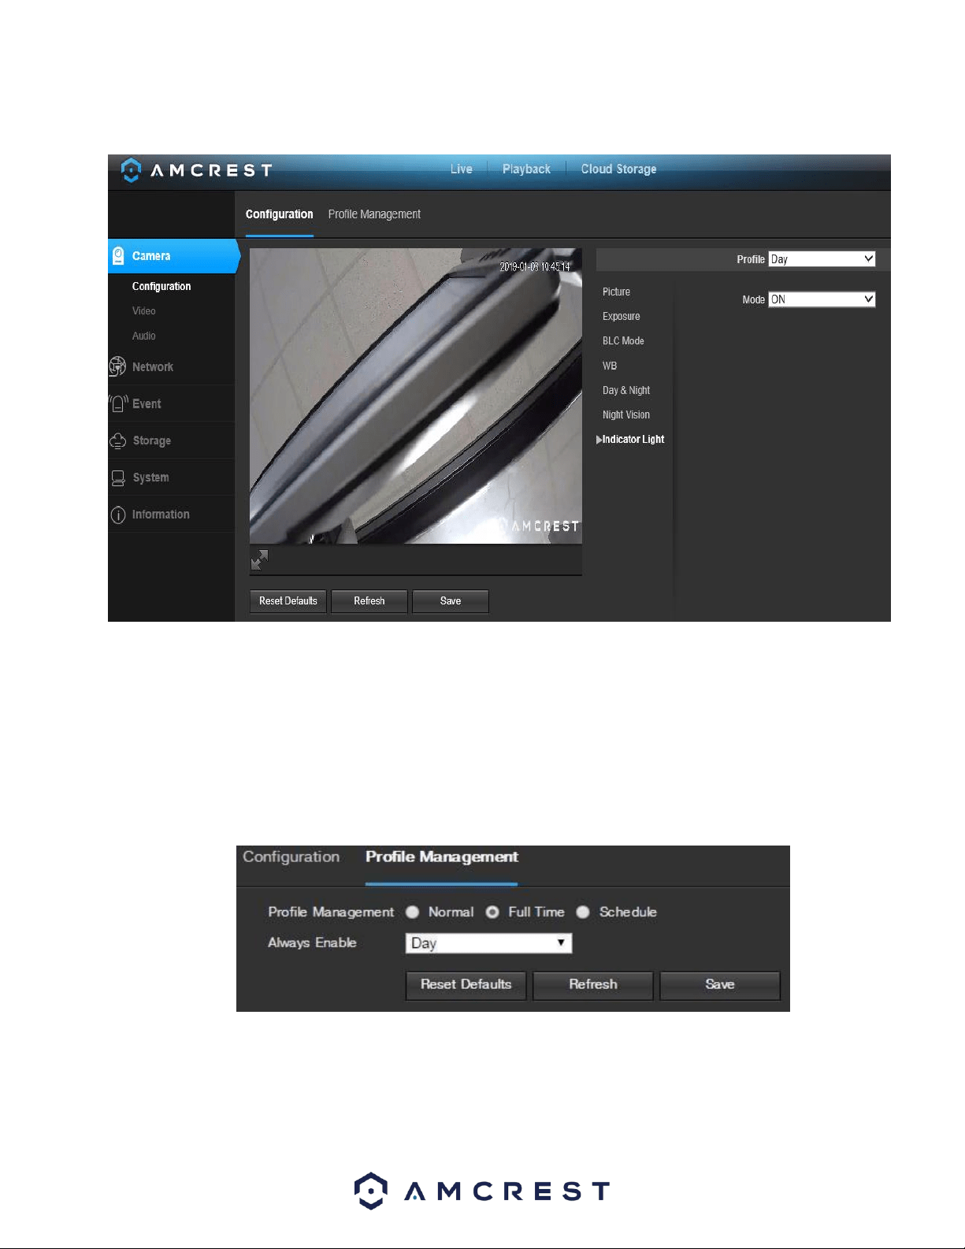This screenshot has width=965, height=1249.
Task: Click Save below the video preview
Action: tap(451, 601)
